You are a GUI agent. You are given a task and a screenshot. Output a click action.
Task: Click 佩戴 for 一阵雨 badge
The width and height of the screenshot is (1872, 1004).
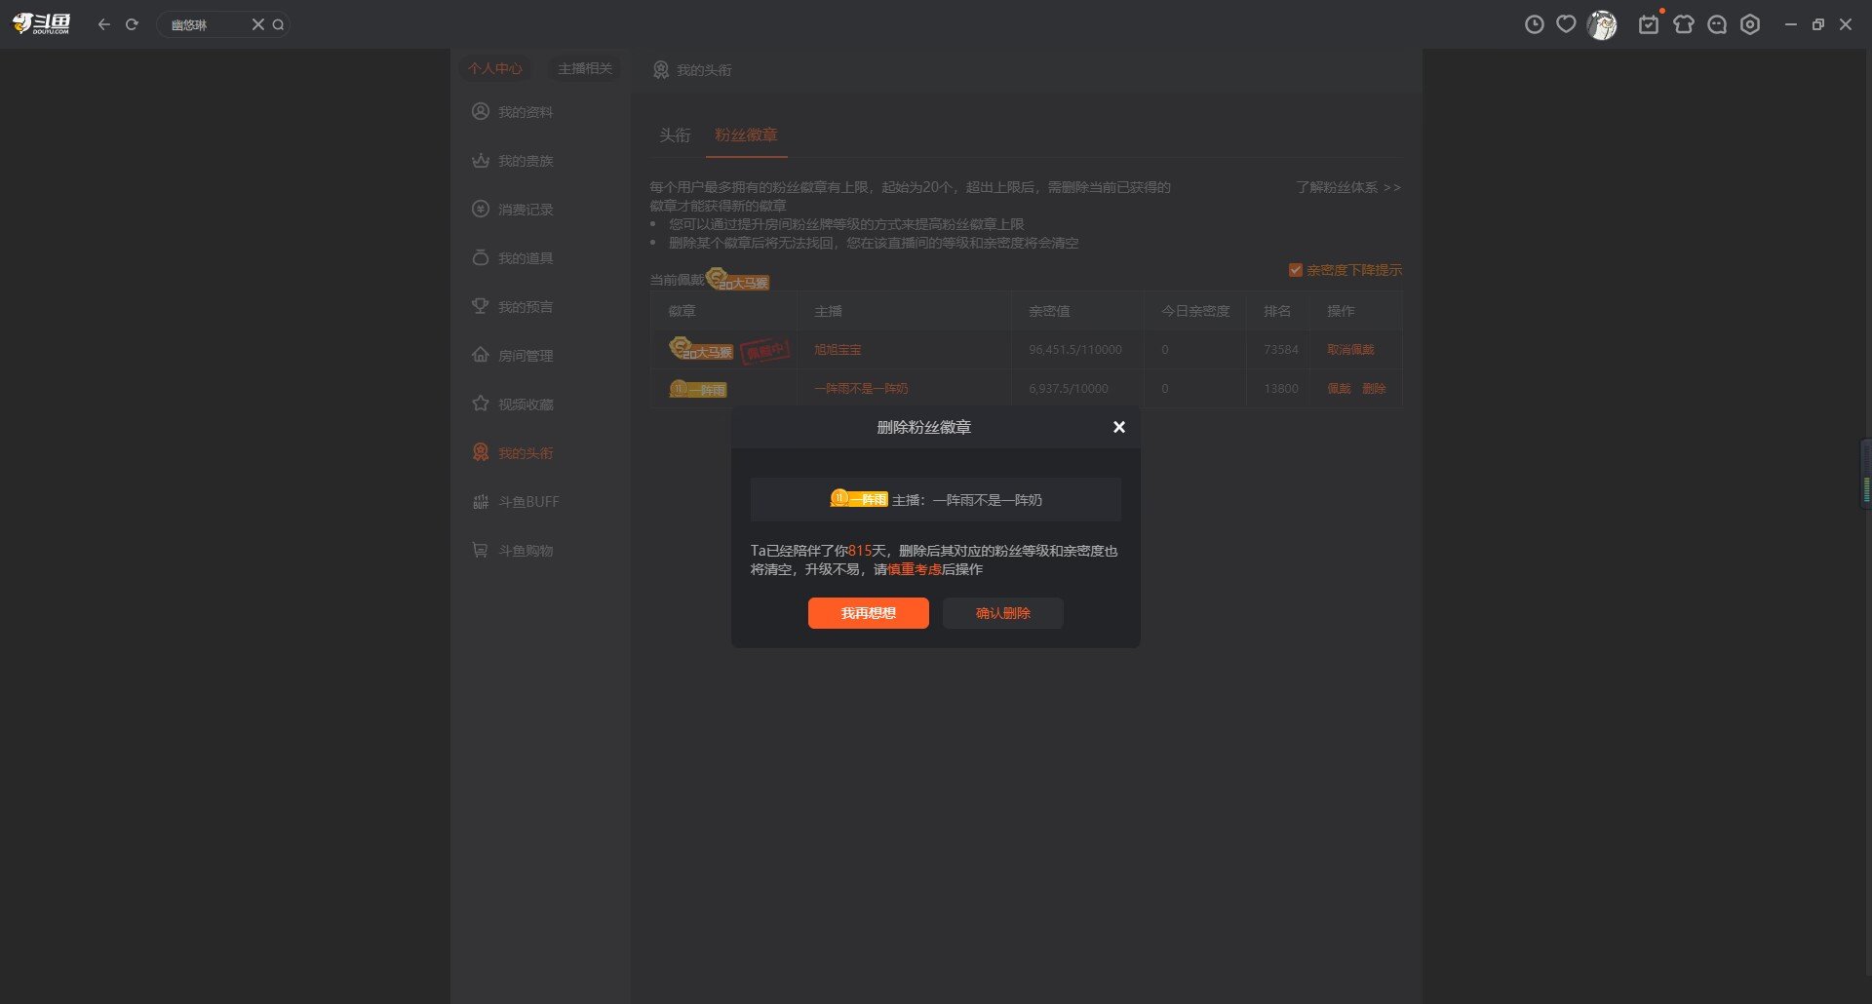(x=1339, y=388)
